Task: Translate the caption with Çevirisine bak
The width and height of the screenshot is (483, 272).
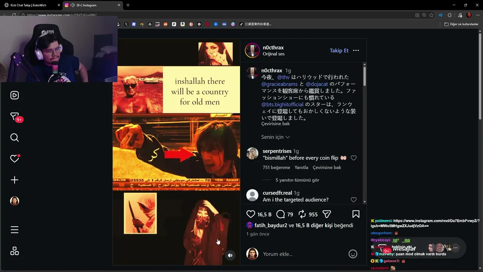Action: (275, 124)
